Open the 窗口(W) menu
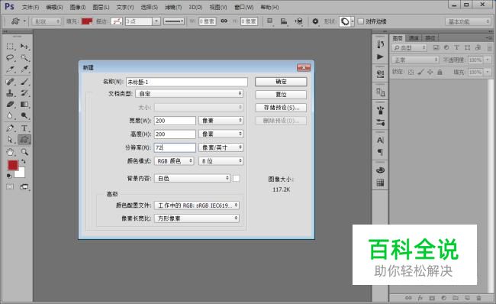This screenshot has width=496, height=304. 244,7
